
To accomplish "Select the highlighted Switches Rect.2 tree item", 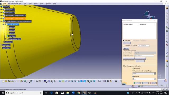I will (x=15, y=18).
